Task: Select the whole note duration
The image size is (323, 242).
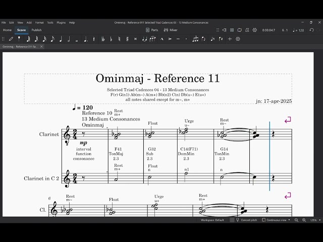Action: 77,41
